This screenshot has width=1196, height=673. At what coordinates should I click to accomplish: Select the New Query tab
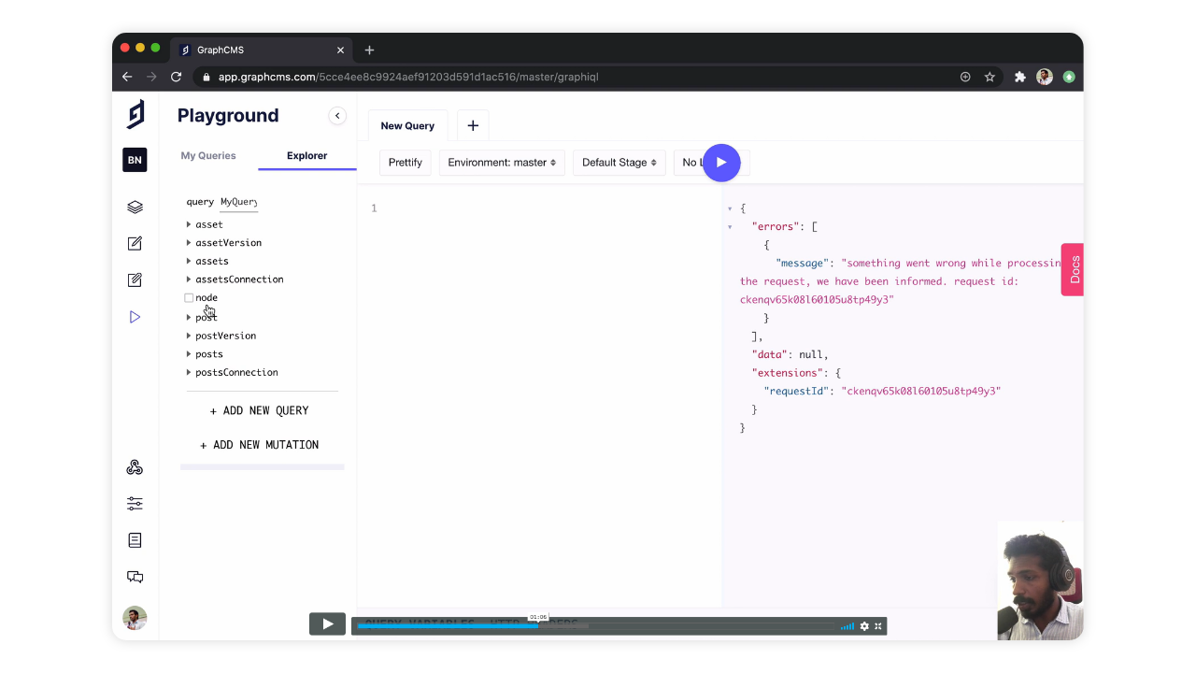click(407, 126)
